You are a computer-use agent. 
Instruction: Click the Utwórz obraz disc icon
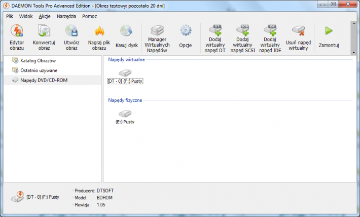click(x=71, y=31)
